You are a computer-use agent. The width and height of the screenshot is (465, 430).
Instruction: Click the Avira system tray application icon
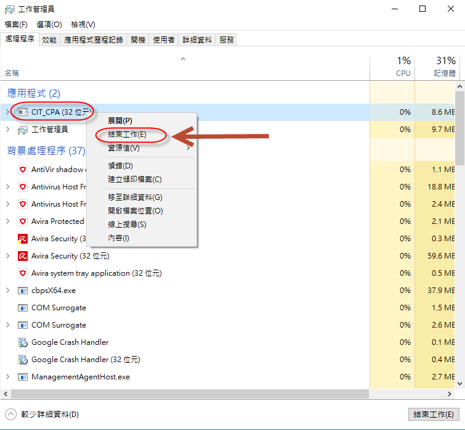pyautogui.click(x=23, y=273)
